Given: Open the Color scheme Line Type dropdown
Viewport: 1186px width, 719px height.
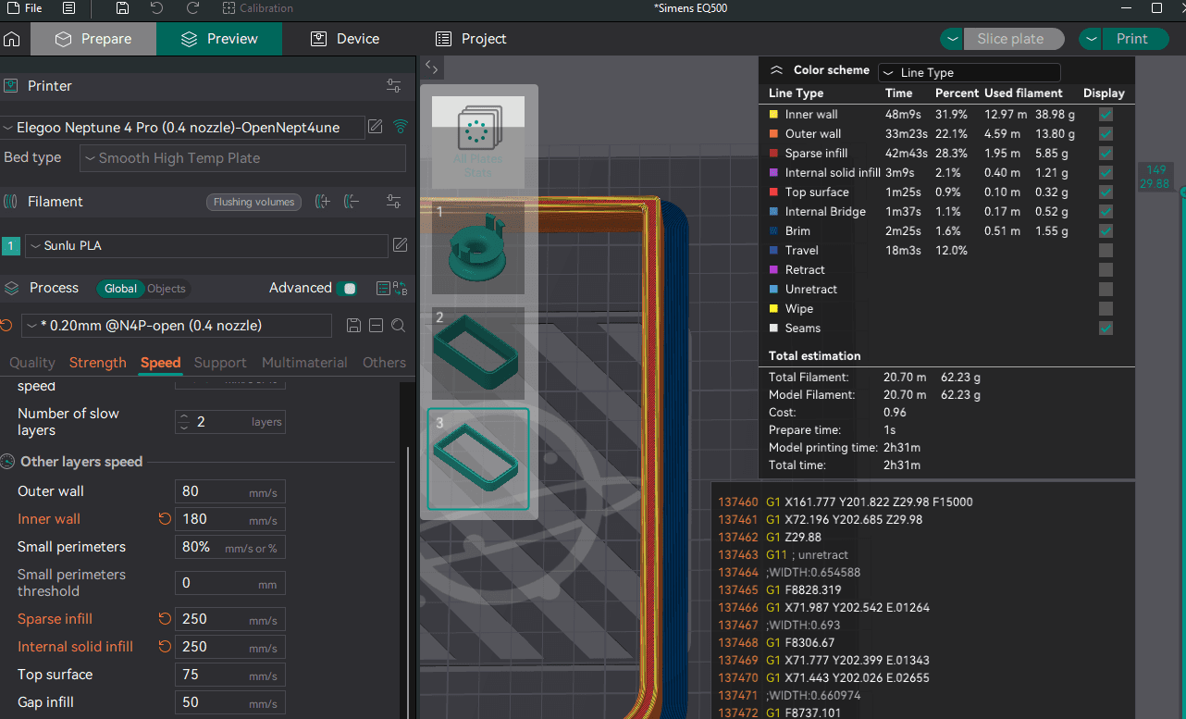Looking at the screenshot, I should (968, 72).
